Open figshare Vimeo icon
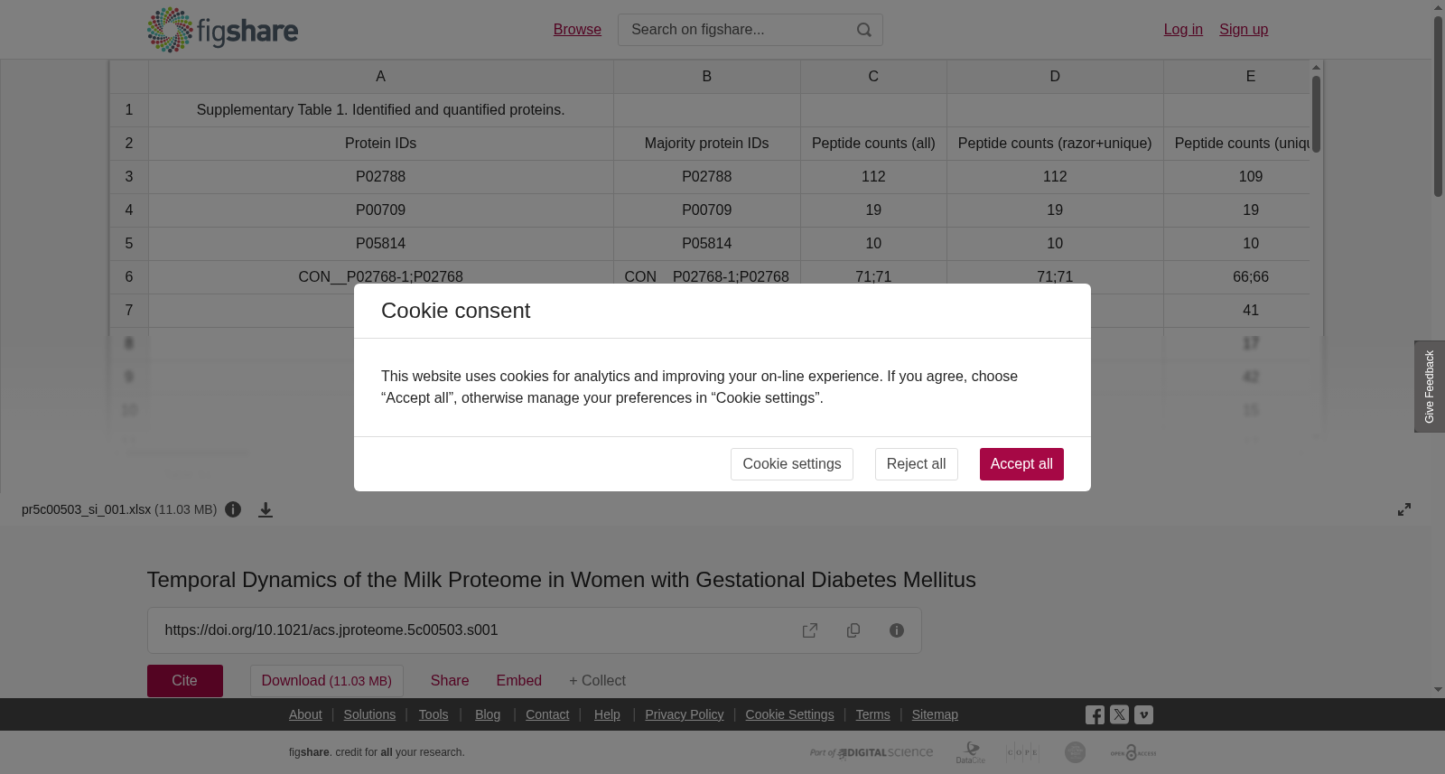Image resolution: width=1445 pixels, height=774 pixels. click(x=1143, y=714)
